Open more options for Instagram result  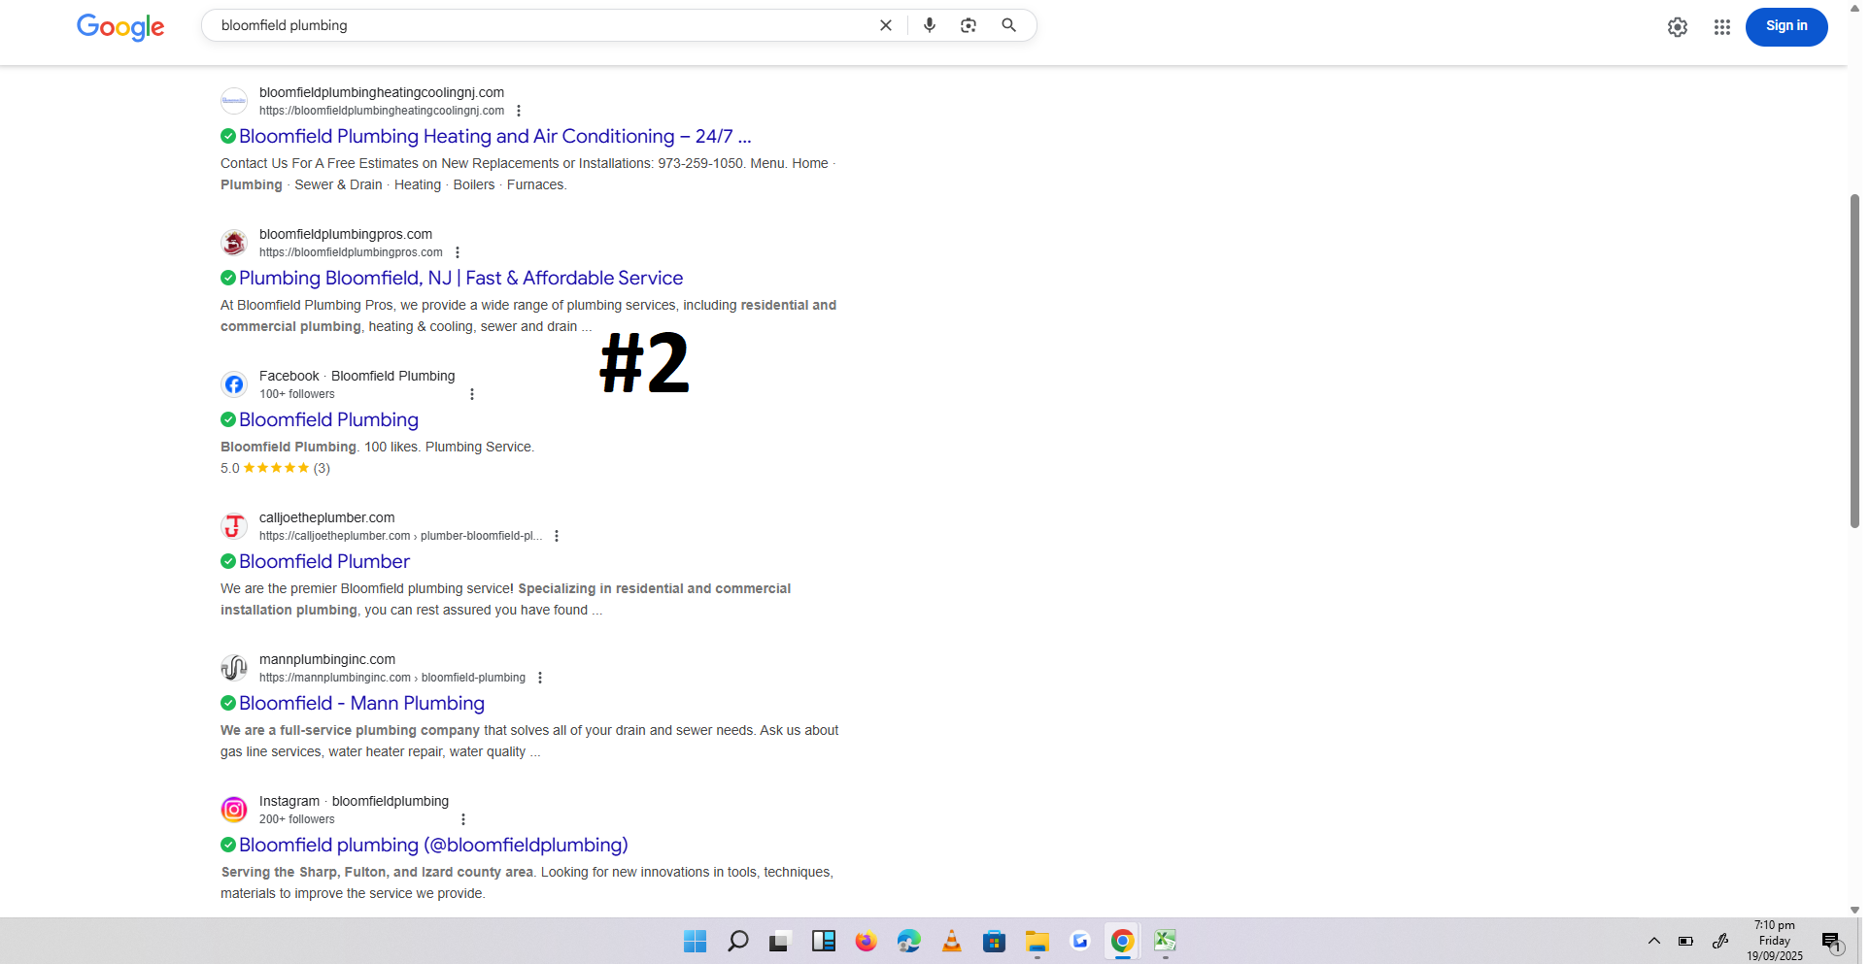463,819
